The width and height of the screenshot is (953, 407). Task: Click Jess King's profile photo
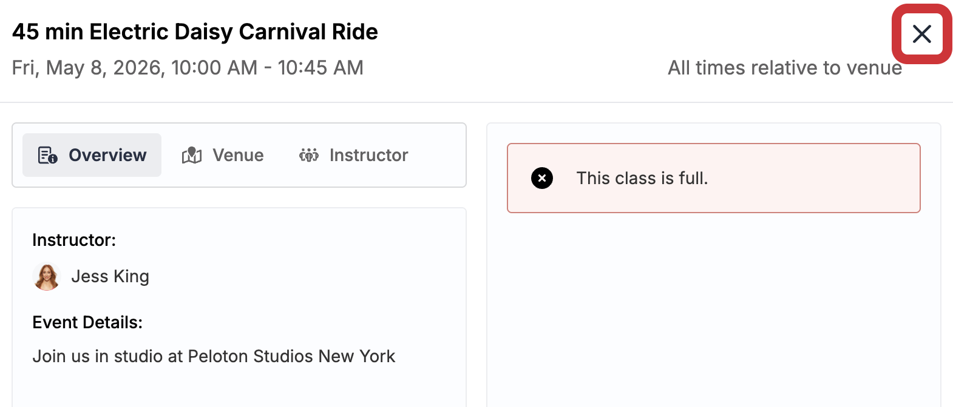click(47, 277)
